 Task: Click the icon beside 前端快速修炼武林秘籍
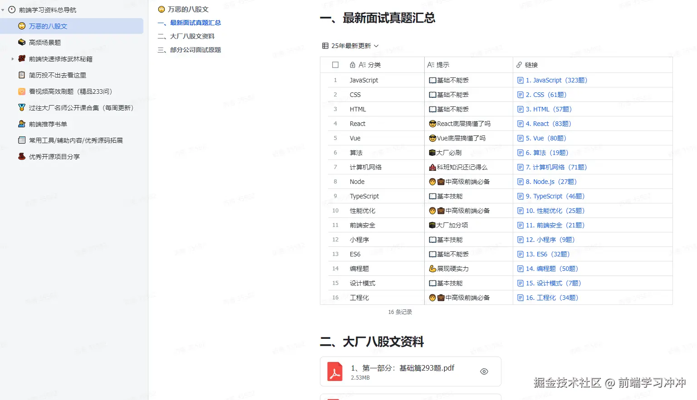22,58
